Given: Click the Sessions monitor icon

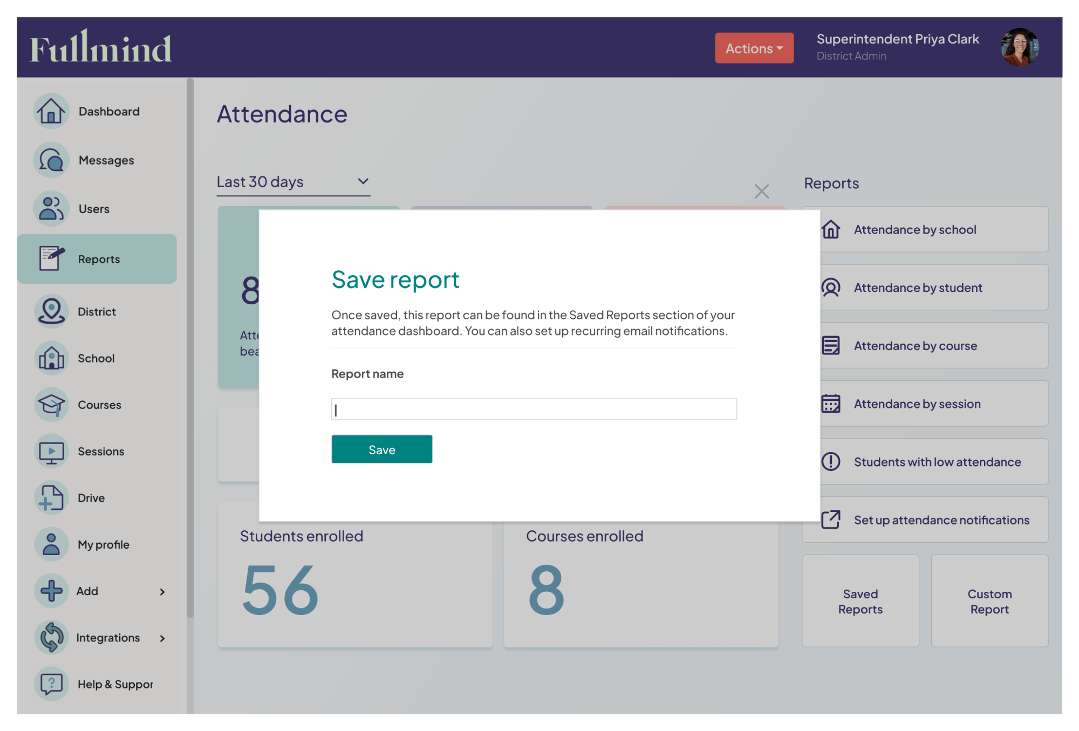Looking at the screenshot, I should coord(51,452).
